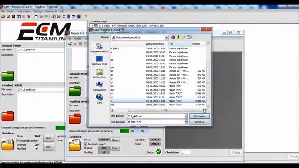Create a new folder in the file dialog

pos(184,37)
